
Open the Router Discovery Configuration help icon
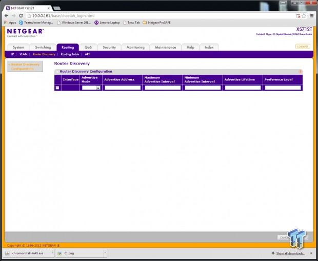[300, 72]
